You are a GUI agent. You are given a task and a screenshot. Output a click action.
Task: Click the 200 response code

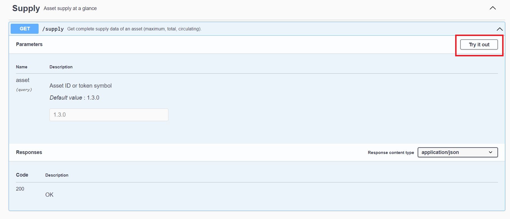[x=20, y=189]
